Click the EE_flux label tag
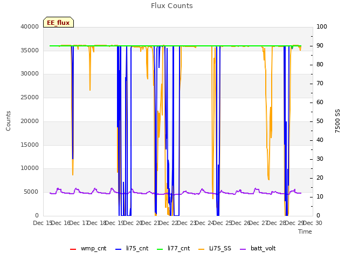The height and width of the screenshot is (259, 345). tap(58, 22)
